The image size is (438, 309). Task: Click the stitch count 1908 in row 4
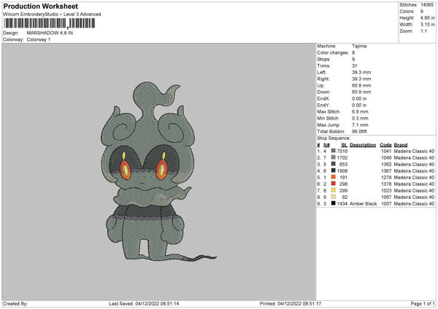(x=342, y=171)
